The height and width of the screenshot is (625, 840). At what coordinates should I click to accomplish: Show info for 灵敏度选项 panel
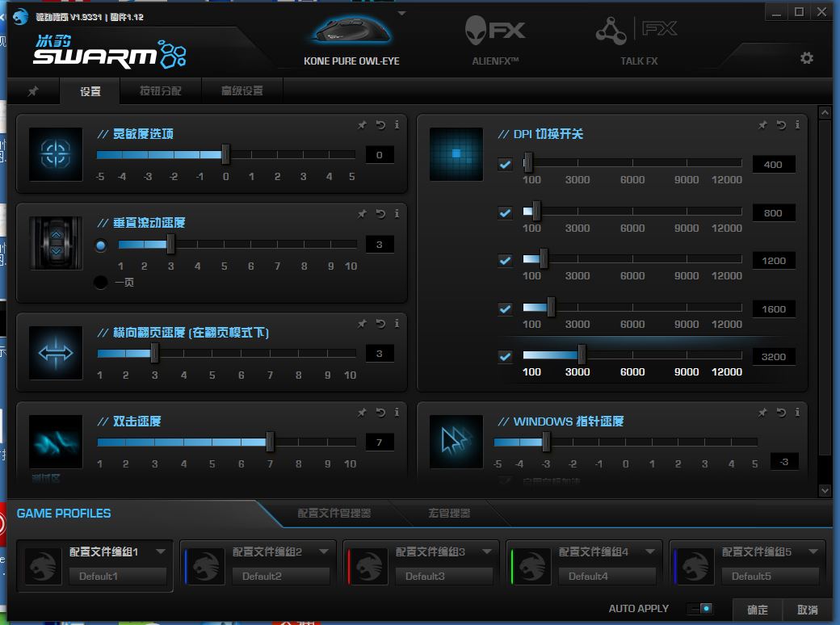coord(397,125)
